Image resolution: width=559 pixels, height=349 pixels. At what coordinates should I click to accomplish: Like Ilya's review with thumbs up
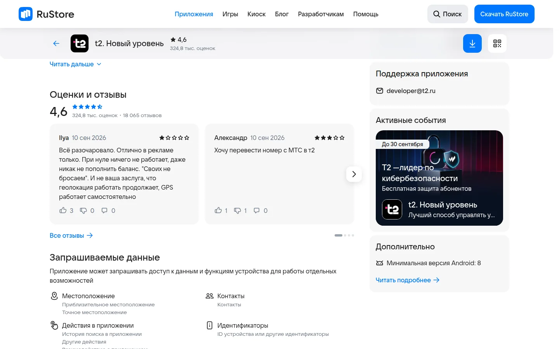(x=63, y=210)
